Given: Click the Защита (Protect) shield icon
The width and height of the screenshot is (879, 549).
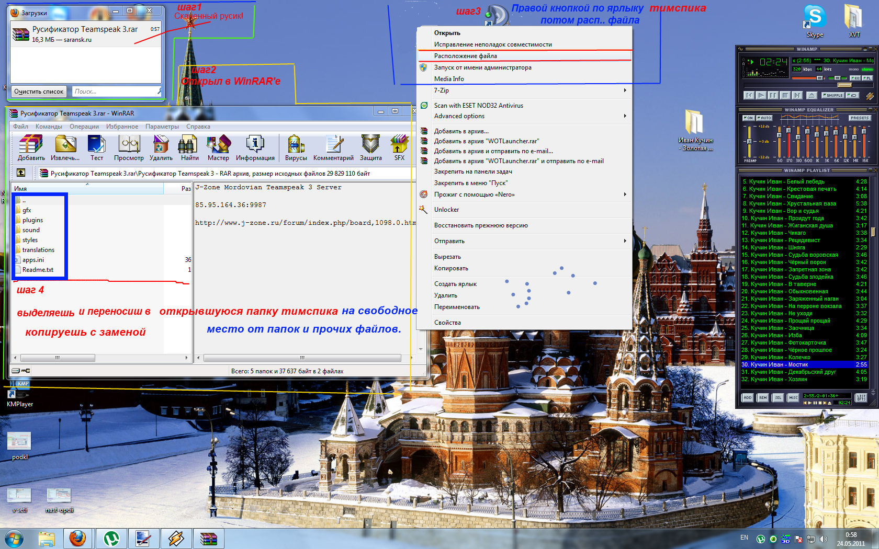Looking at the screenshot, I should 370,148.
